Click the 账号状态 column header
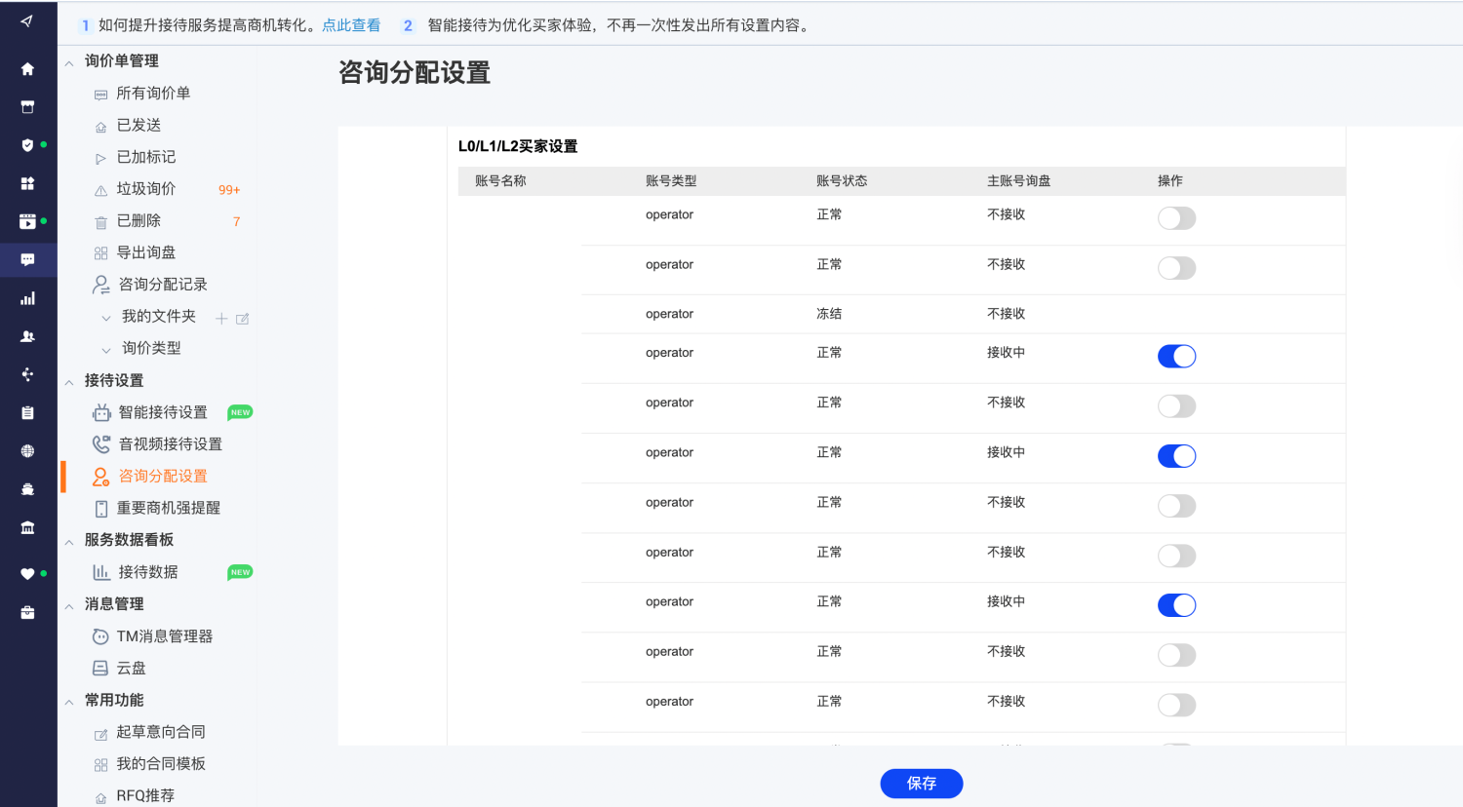The height and width of the screenshot is (807, 1463). click(x=842, y=181)
